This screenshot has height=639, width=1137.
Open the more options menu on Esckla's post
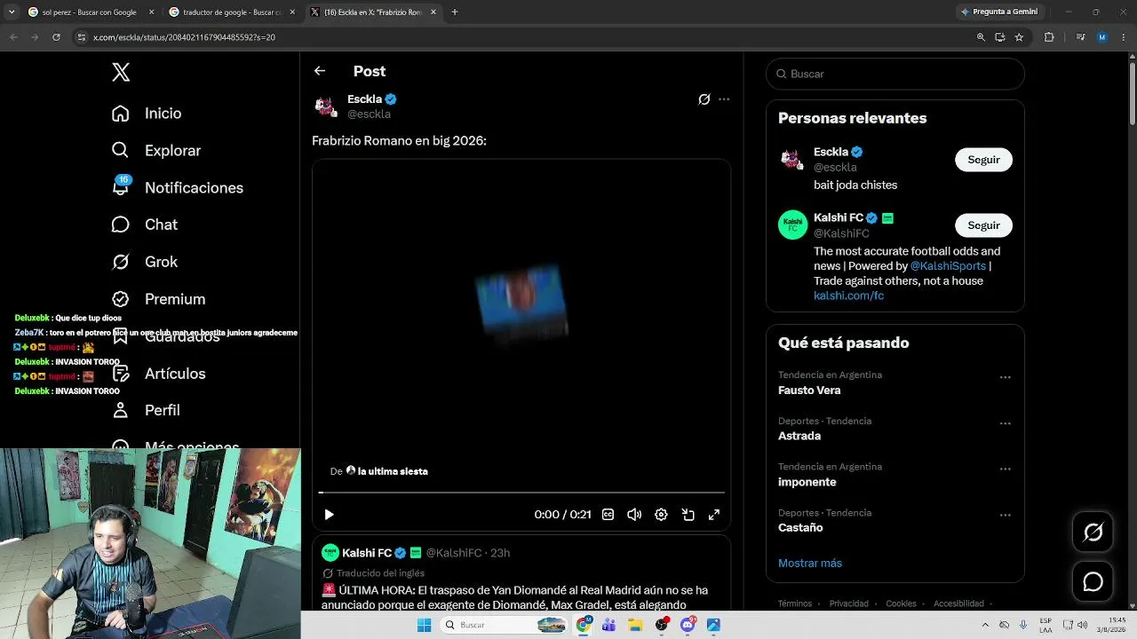point(724,99)
